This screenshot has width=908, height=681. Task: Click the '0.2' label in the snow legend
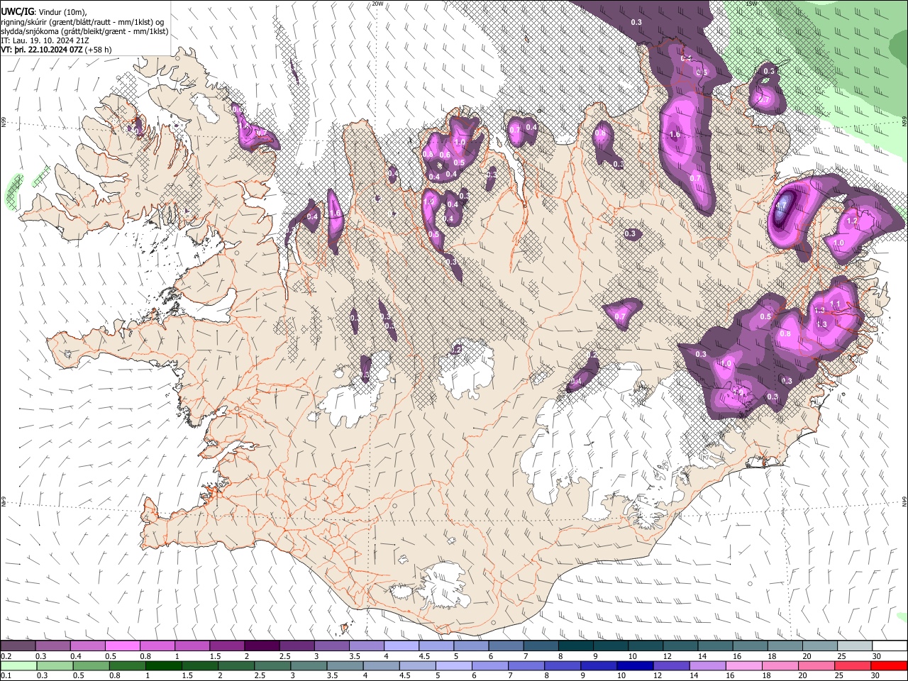coord(6,656)
